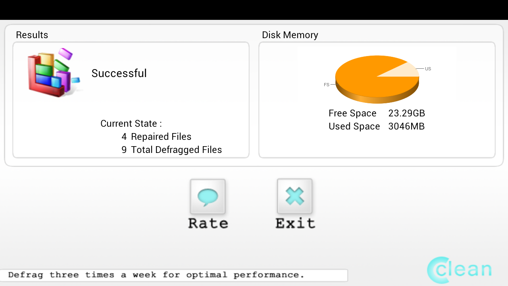
Task: Click the US pie chart label
Action: click(x=428, y=69)
